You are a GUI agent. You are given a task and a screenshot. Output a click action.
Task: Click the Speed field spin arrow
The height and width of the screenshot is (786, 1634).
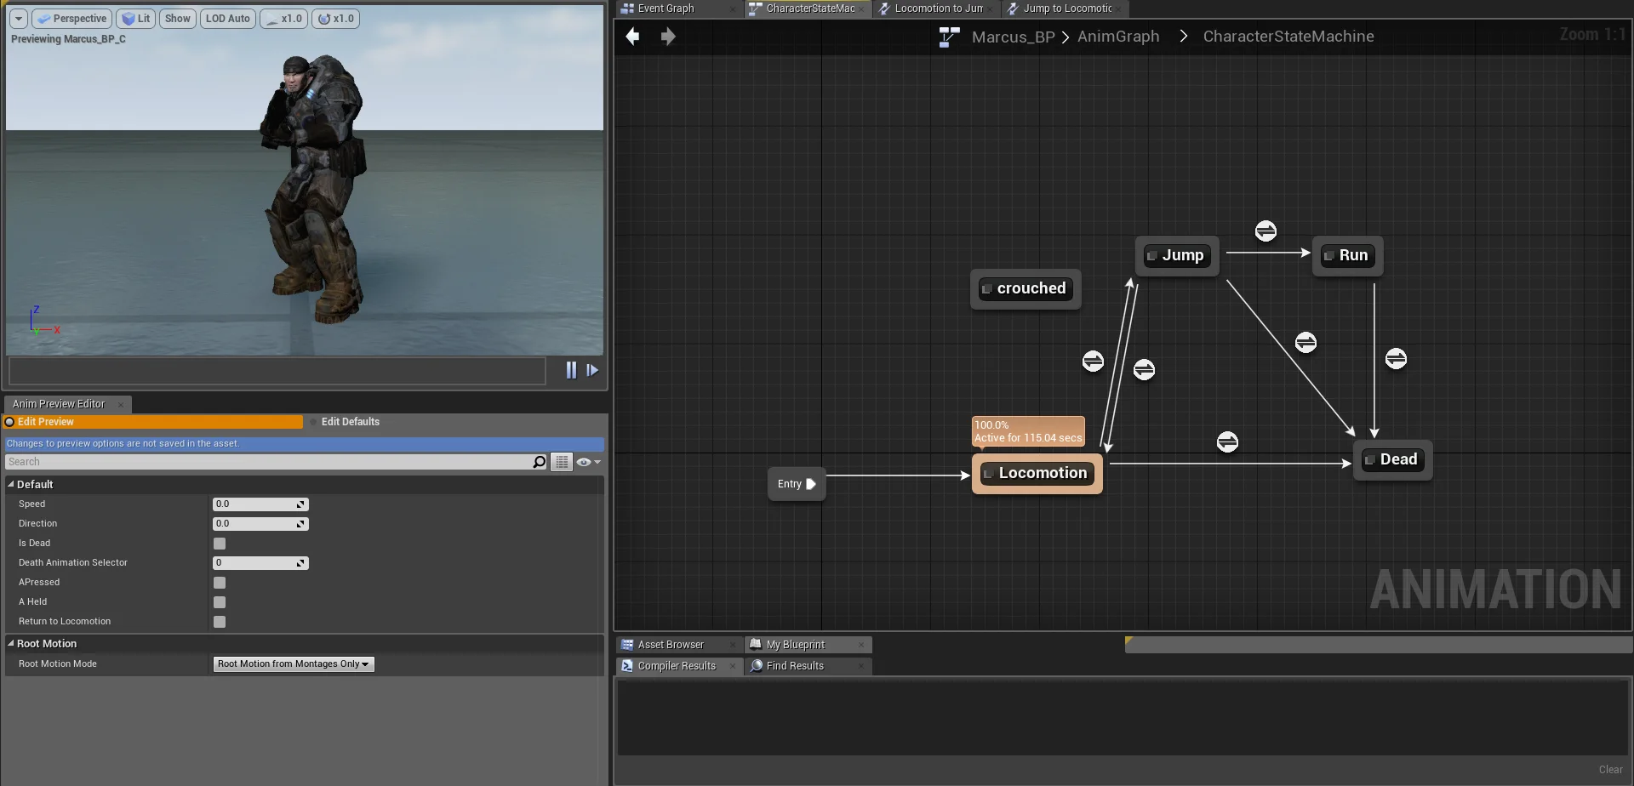(x=300, y=504)
